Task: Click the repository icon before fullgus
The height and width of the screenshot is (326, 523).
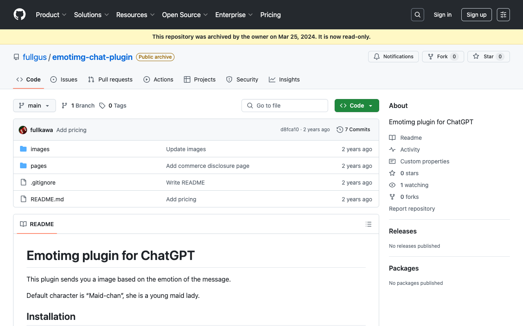Action: 16,57
